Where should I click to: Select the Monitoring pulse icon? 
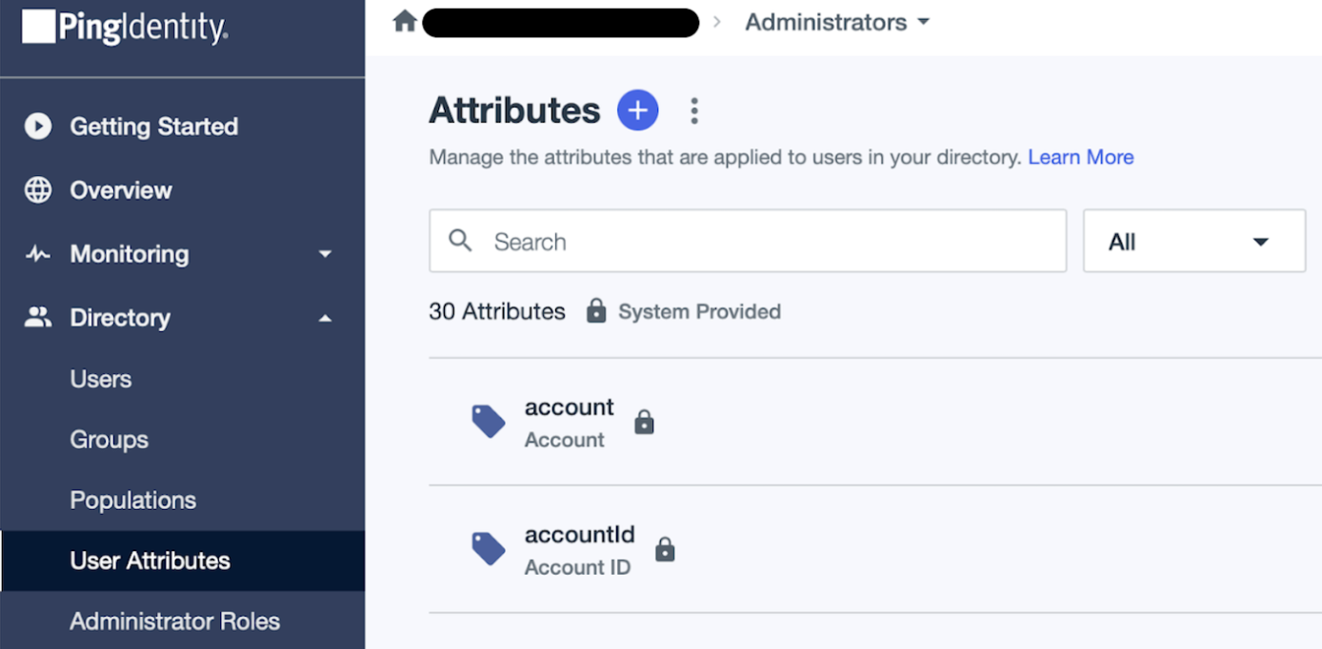pyautogui.click(x=37, y=253)
